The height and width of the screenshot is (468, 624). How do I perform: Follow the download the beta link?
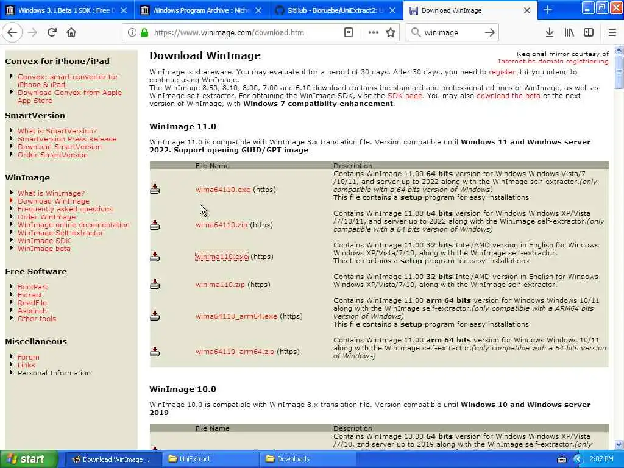(508, 96)
